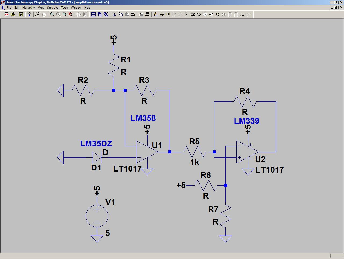The image size is (344, 259).
Task: Add text with the Aa tool
Action: point(242,15)
